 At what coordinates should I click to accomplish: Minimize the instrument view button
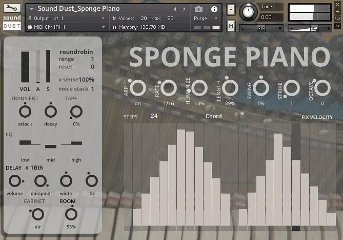point(337,11)
